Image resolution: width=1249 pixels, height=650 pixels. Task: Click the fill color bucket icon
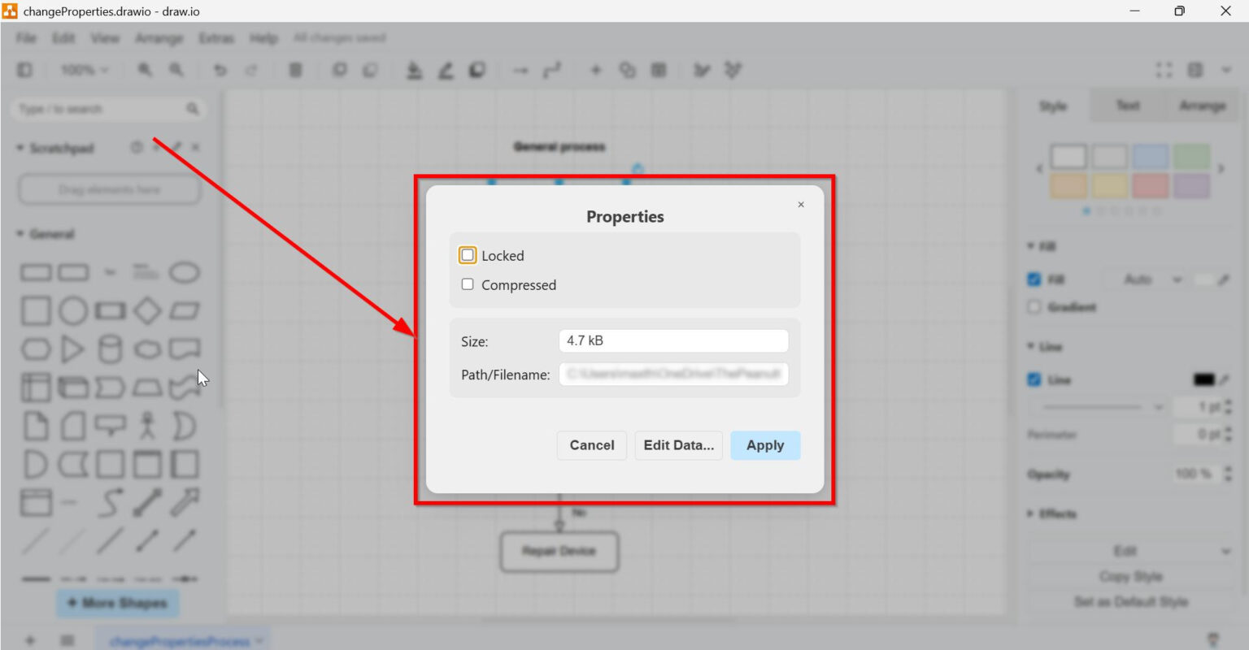[414, 71]
